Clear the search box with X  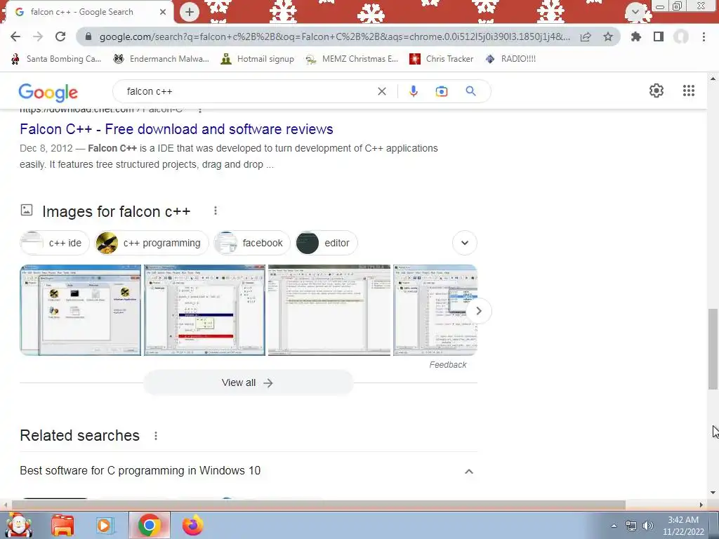pyautogui.click(x=381, y=91)
